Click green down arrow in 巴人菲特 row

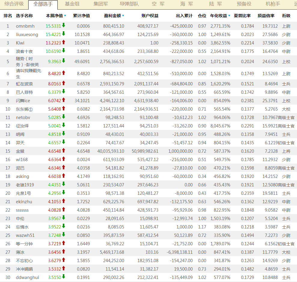click(x=64, y=91)
